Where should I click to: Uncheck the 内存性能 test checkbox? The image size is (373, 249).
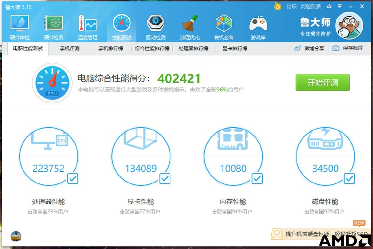point(257,179)
